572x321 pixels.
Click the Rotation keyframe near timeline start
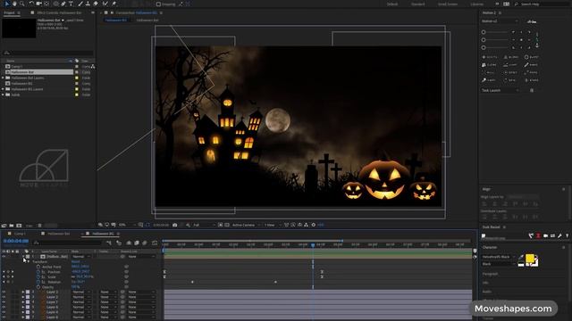point(192,282)
